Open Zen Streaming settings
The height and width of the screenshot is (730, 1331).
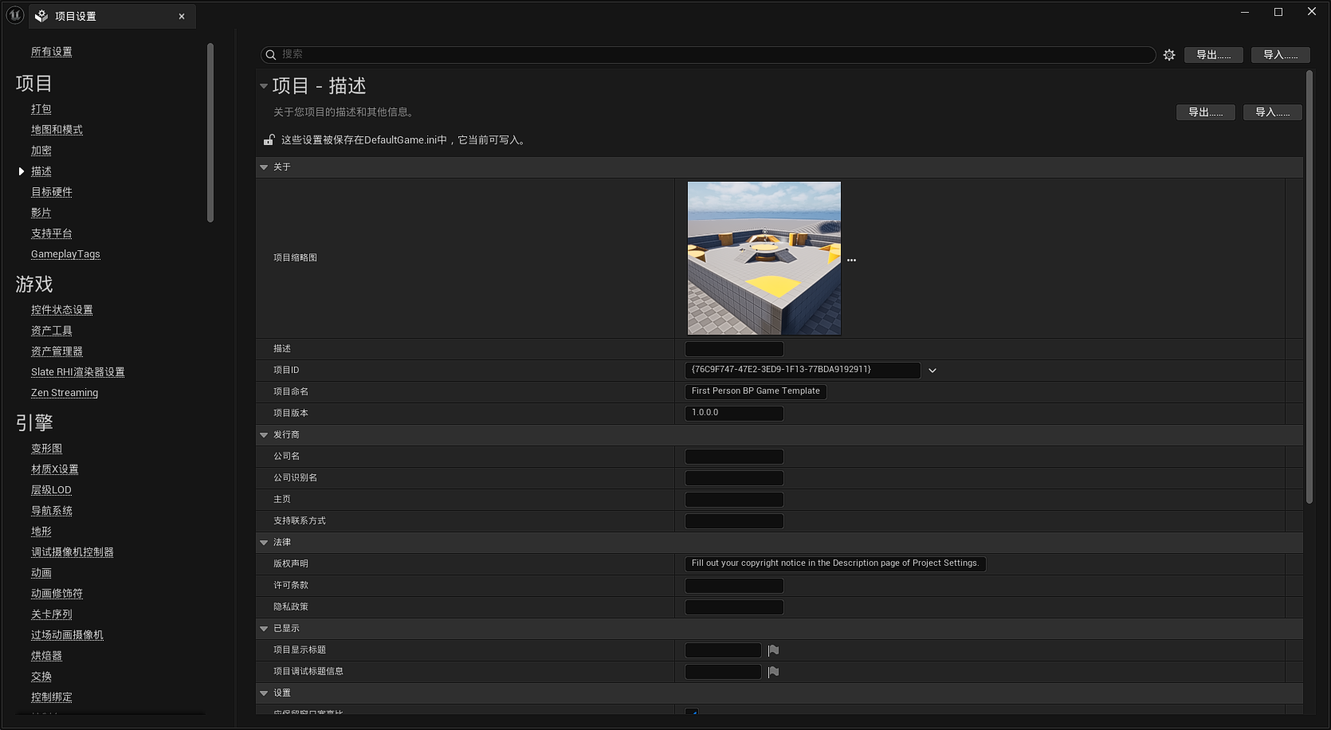65,393
